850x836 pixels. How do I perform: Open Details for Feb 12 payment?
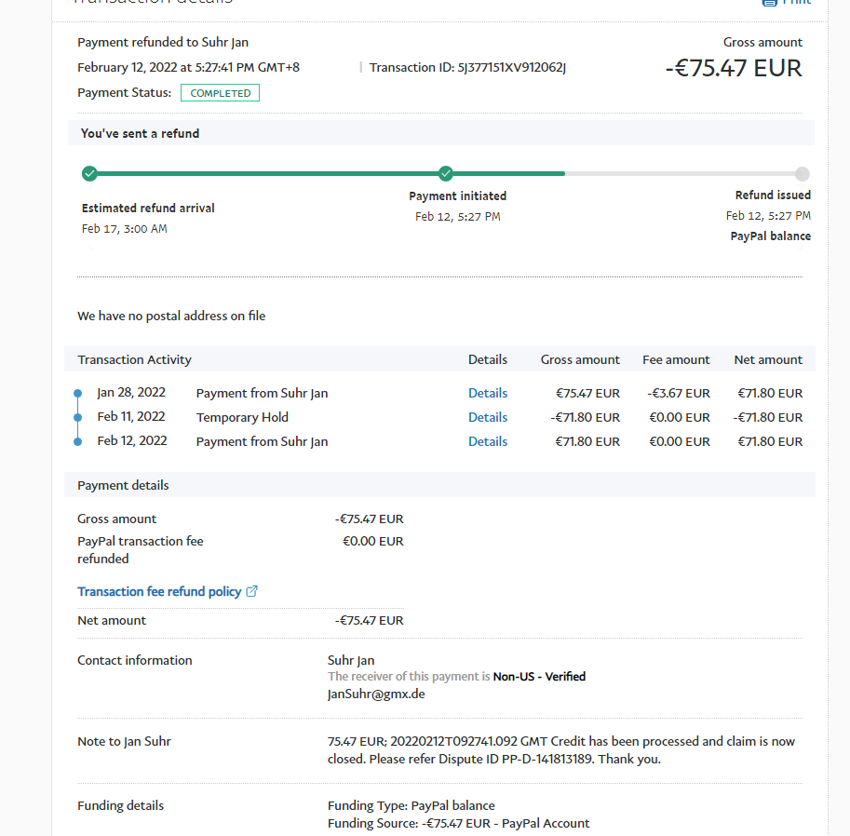487,441
